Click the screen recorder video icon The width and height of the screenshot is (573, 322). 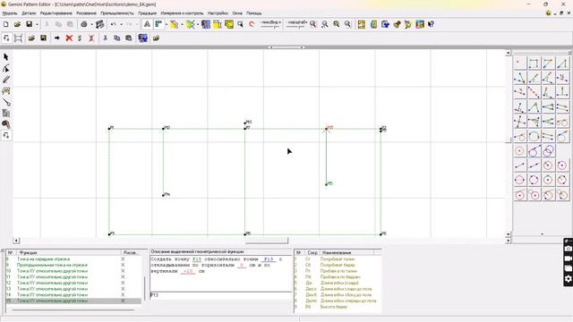click(569, 258)
